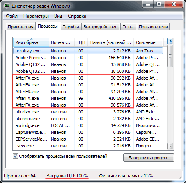Click the AcroTray description cell
This screenshot has width=186, height=183.
[144, 51]
